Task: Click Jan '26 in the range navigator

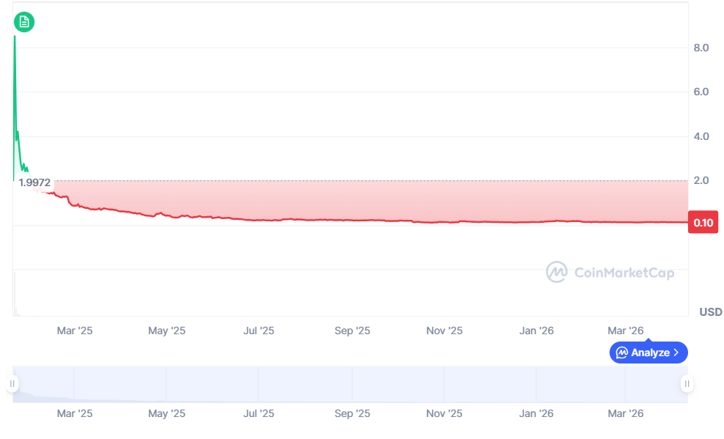Action: [x=536, y=413]
